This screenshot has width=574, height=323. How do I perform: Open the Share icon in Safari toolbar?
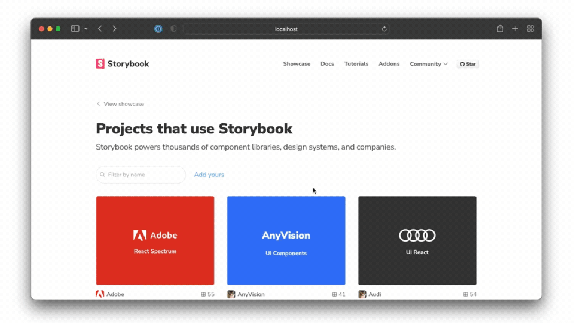(500, 28)
